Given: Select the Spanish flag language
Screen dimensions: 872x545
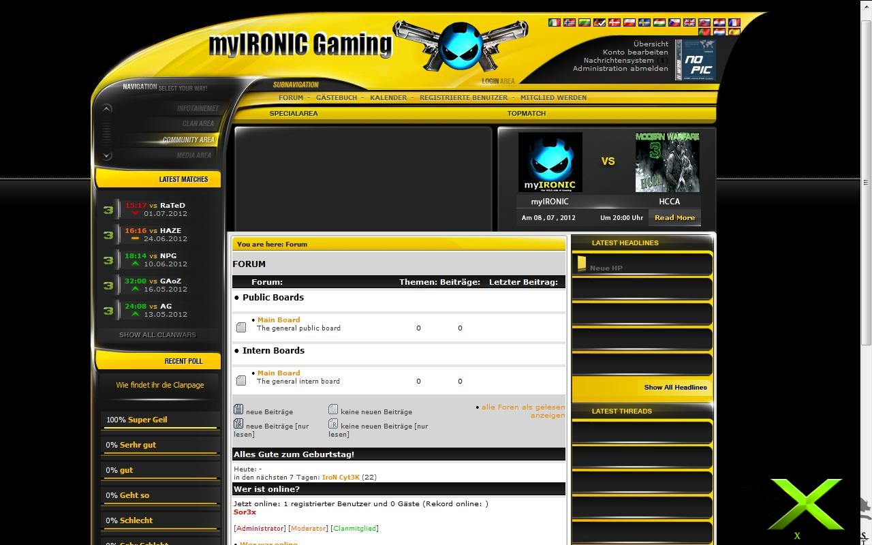Looking at the screenshot, I should [734, 32].
